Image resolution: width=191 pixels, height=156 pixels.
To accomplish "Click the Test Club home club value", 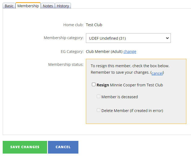I will click(x=94, y=25).
